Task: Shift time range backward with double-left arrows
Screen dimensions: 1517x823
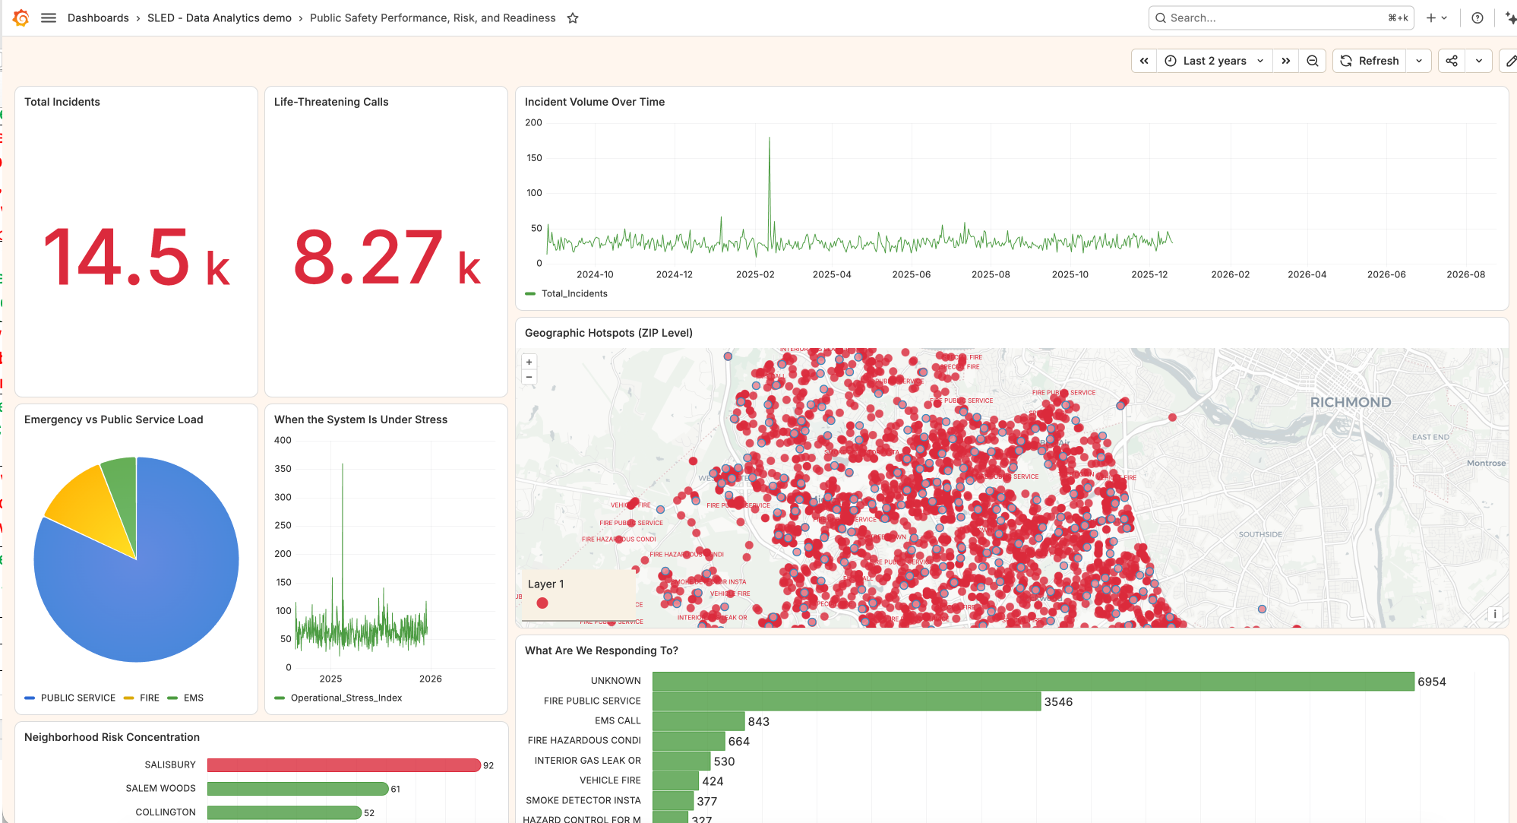Action: [x=1144, y=61]
